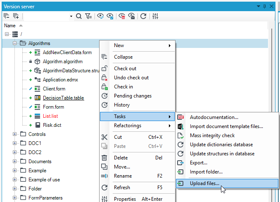Open the Version server panel dropdown arrow
The height and width of the screenshot is (202, 280).
tap(258, 7)
